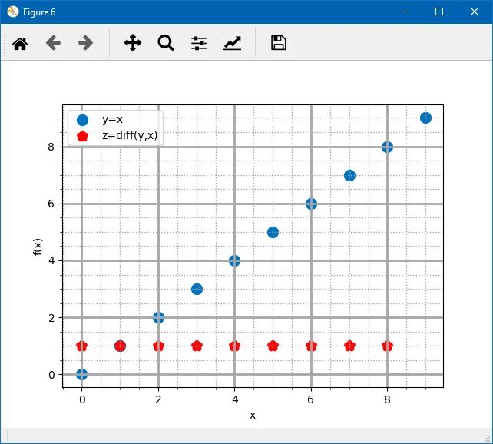This screenshot has width=493, height=444.
Task: Click the x-axis tick label '4'
Action: coord(235,399)
